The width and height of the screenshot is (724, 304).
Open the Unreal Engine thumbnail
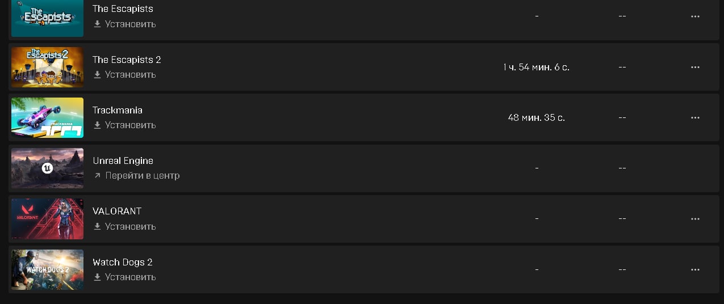tap(48, 168)
